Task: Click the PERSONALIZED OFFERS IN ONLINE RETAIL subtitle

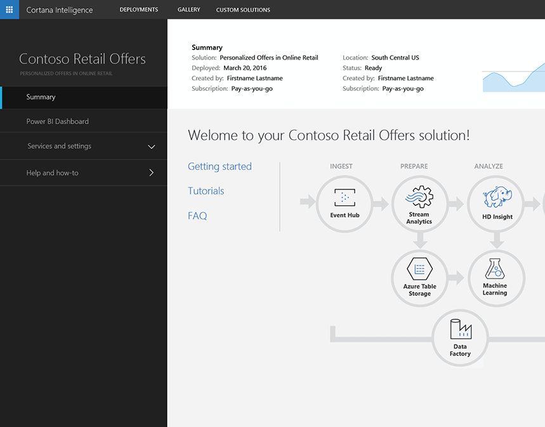Action: [66, 73]
